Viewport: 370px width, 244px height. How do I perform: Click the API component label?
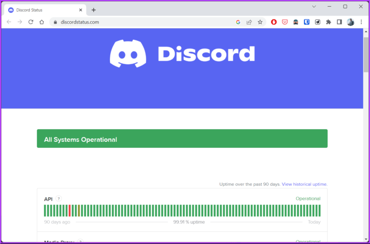(x=48, y=199)
